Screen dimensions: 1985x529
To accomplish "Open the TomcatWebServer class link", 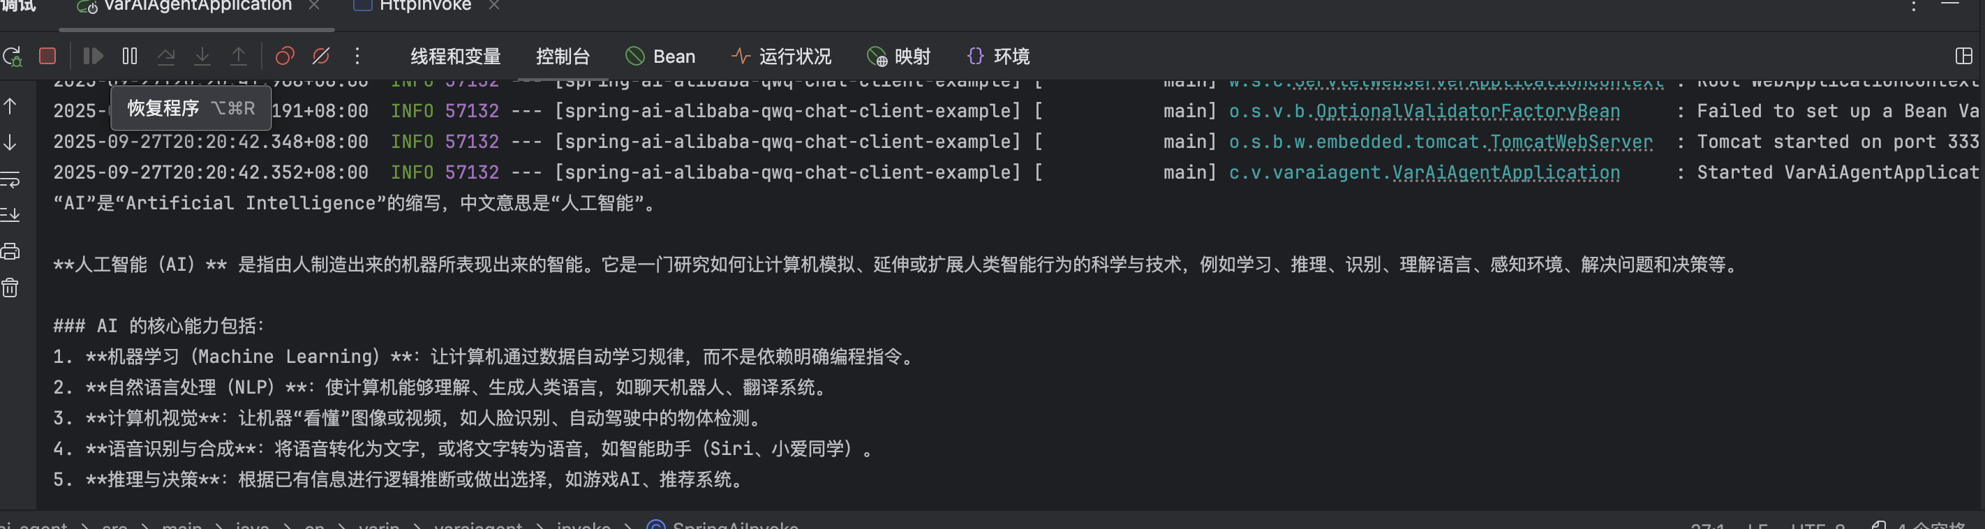I will [x=1571, y=142].
